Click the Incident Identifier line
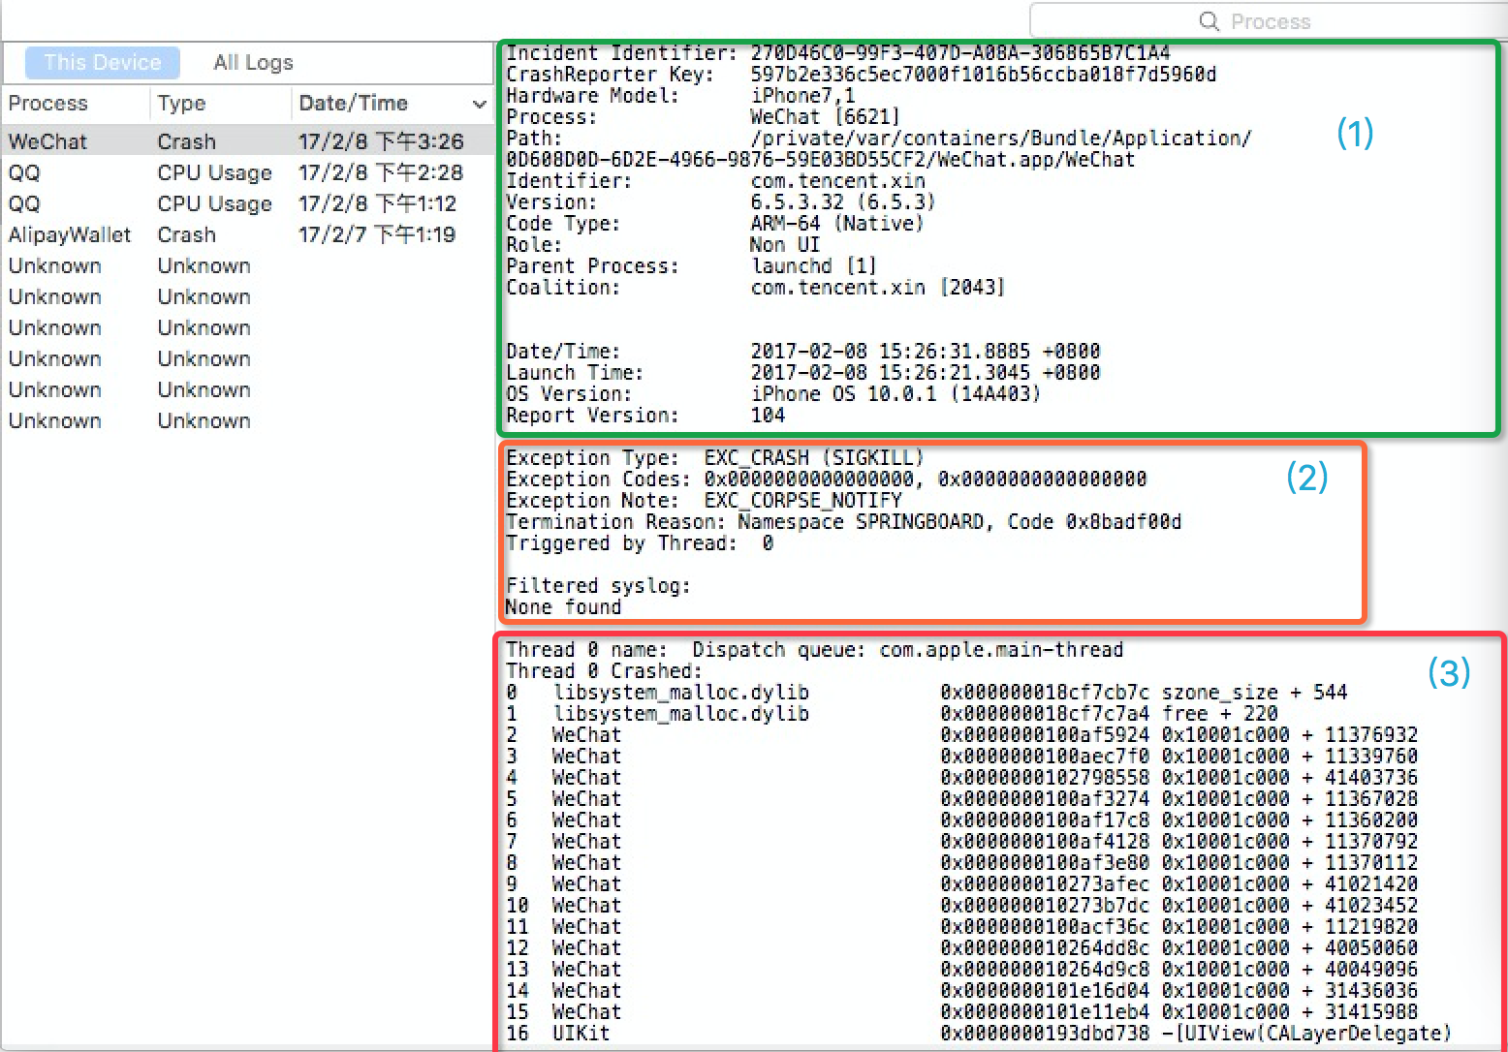 (838, 53)
